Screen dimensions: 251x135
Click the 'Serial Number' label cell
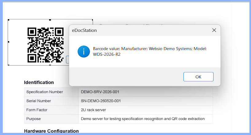point(51,101)
